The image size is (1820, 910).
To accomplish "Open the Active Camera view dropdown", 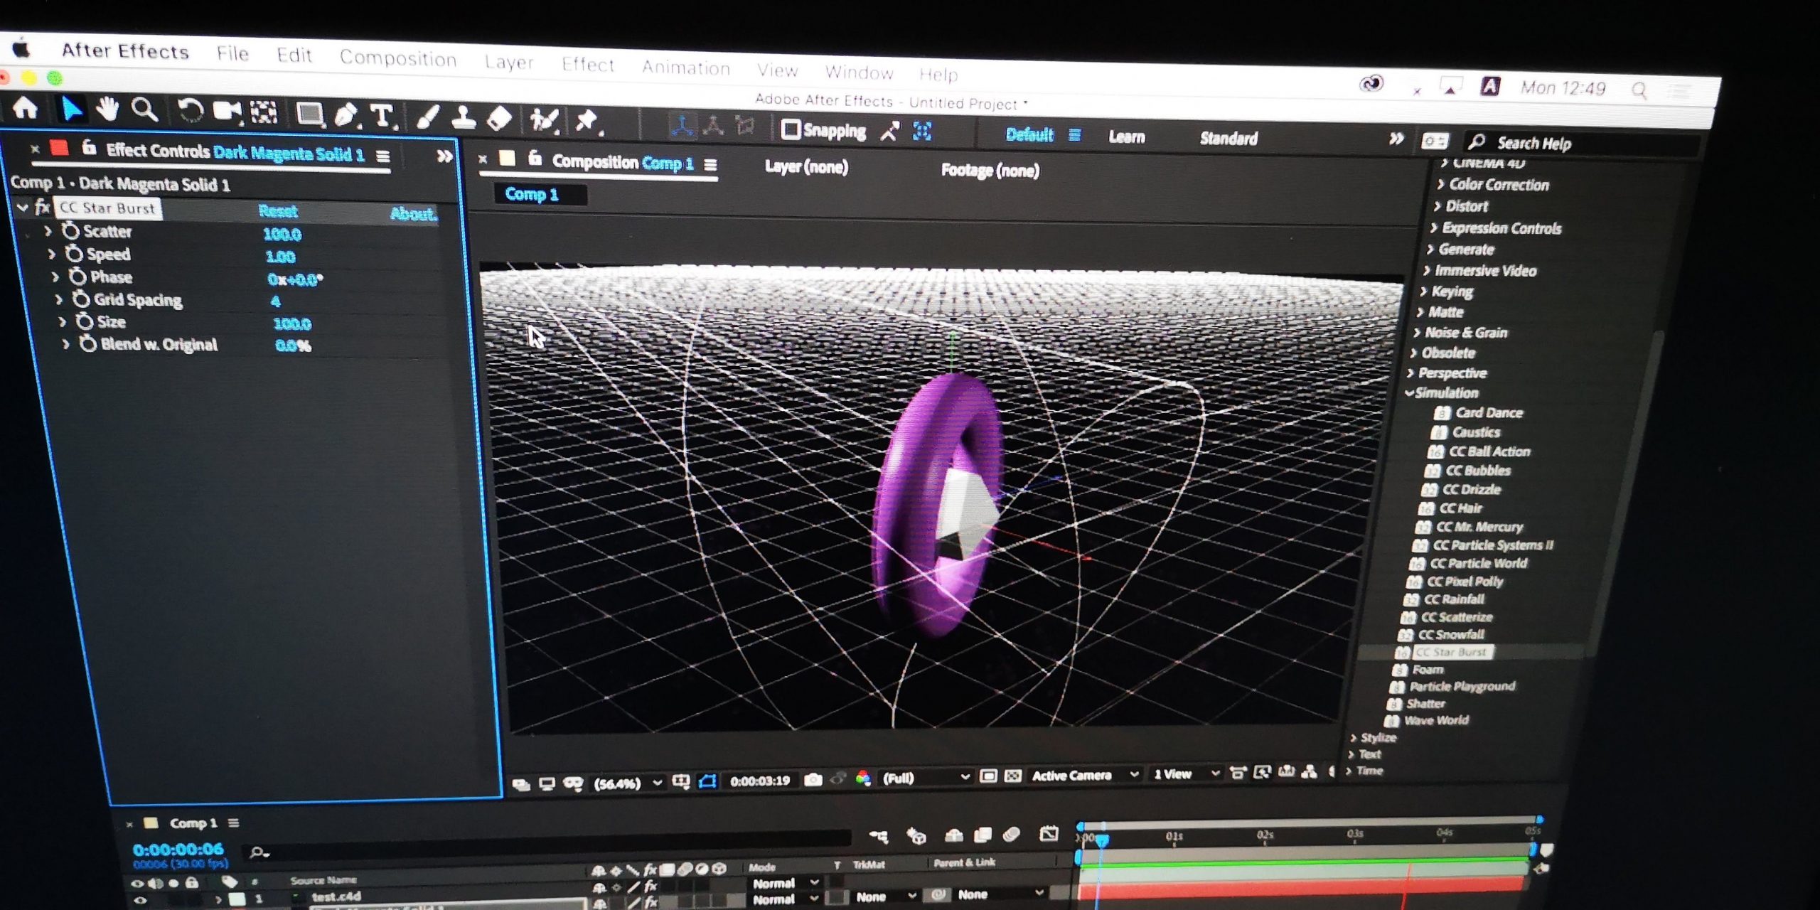I will click(x=1085, y=775).
